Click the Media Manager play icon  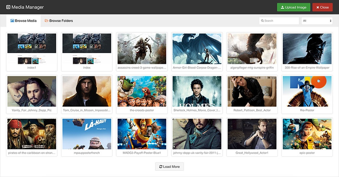[8, 7]
